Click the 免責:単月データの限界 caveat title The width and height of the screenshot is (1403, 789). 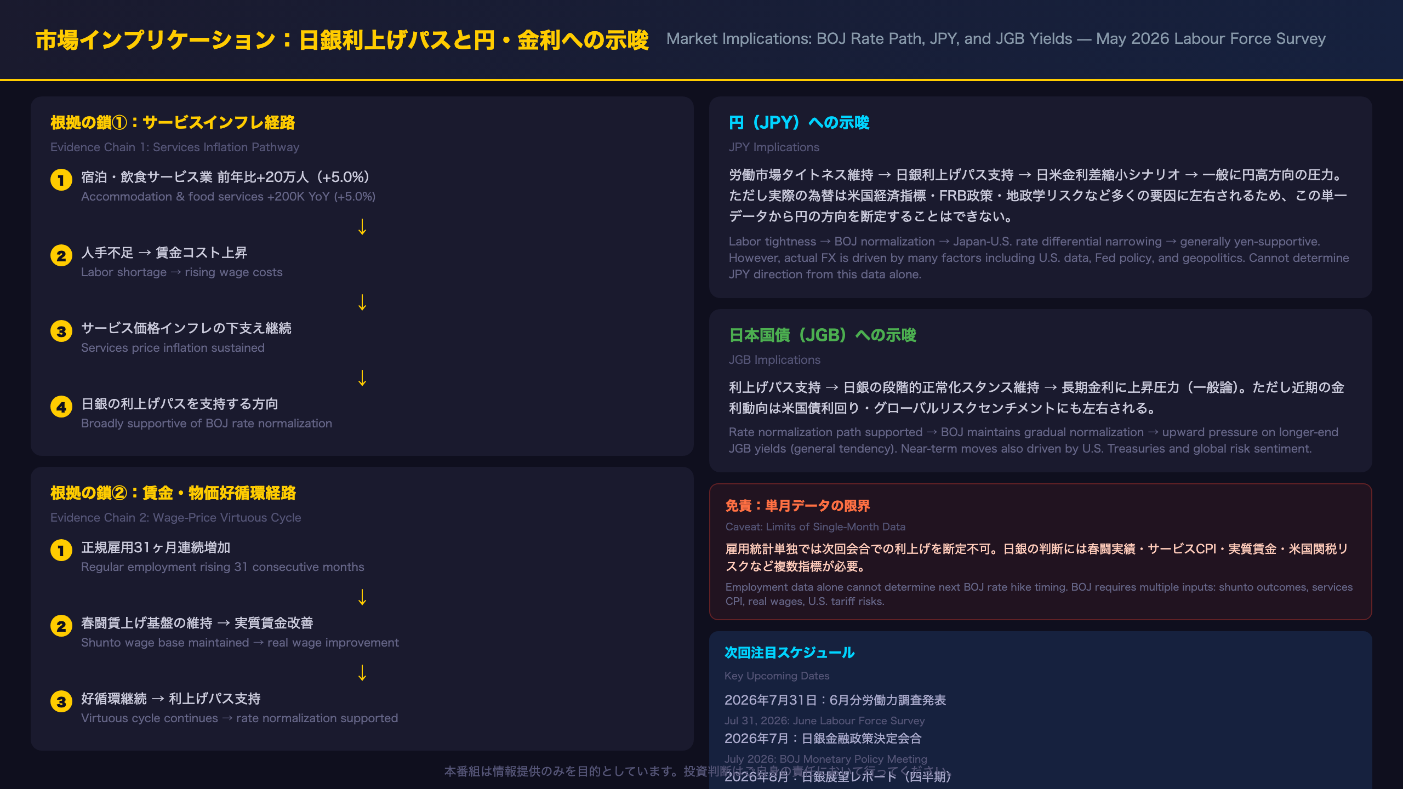[797, 505]
